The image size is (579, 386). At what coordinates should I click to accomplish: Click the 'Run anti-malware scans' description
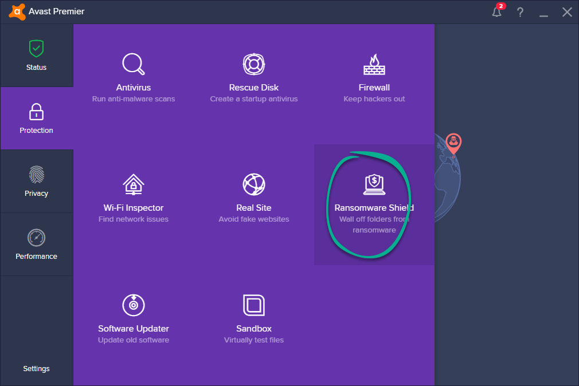[133, 99]
